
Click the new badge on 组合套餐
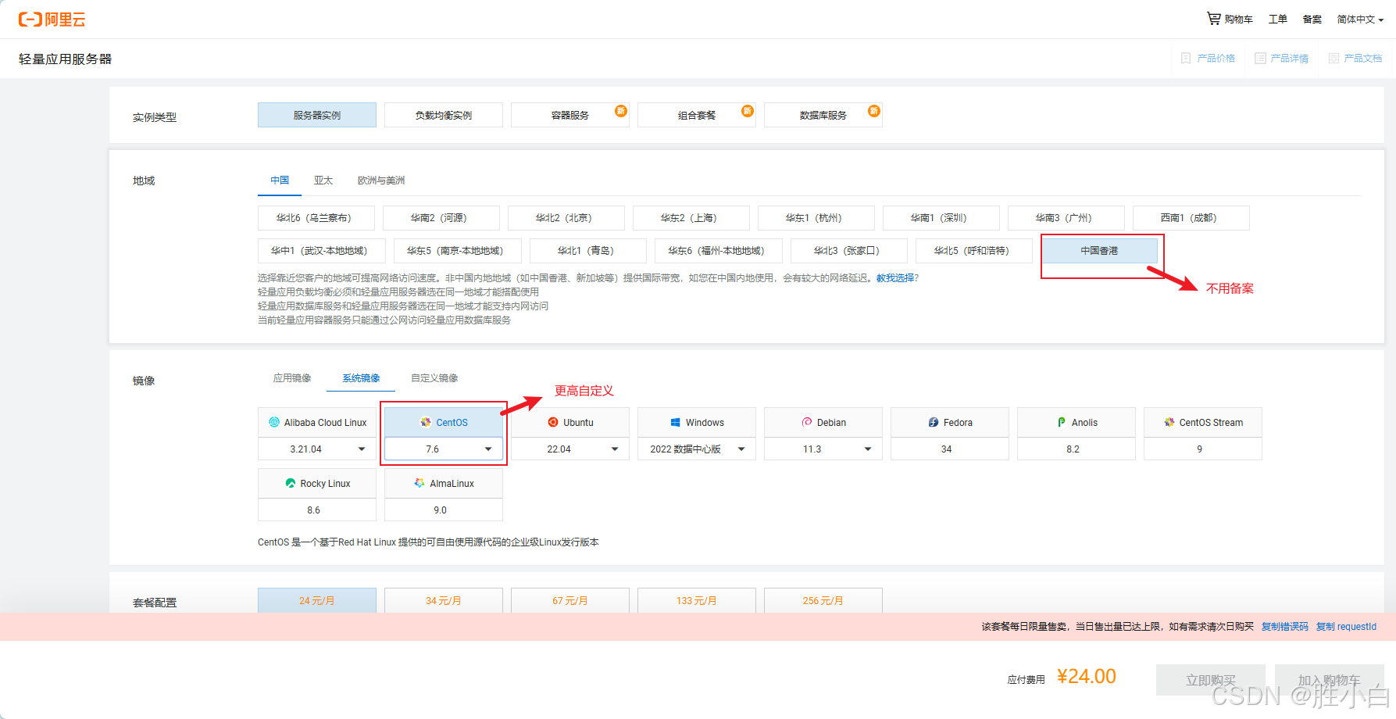748,111
